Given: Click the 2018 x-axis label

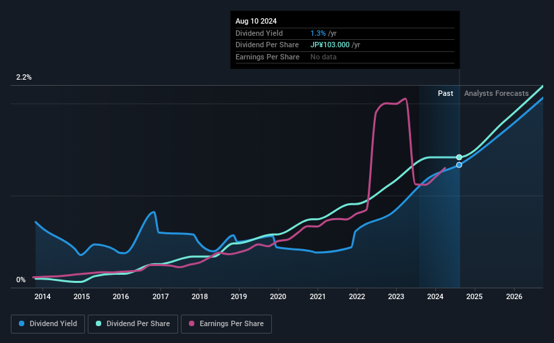Looking at the screenshot, I should coord(200,296).
